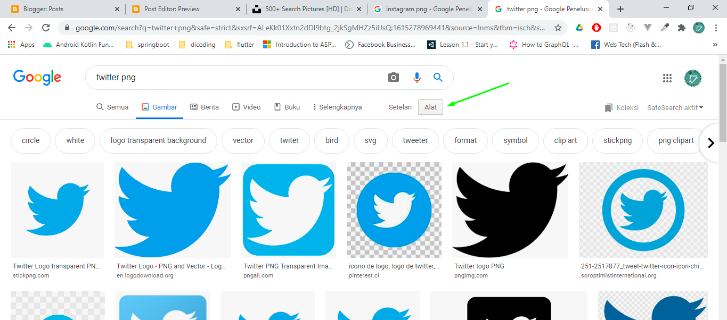Apply the vector filter chip
The image size is (727, 320).
(243, 140)
